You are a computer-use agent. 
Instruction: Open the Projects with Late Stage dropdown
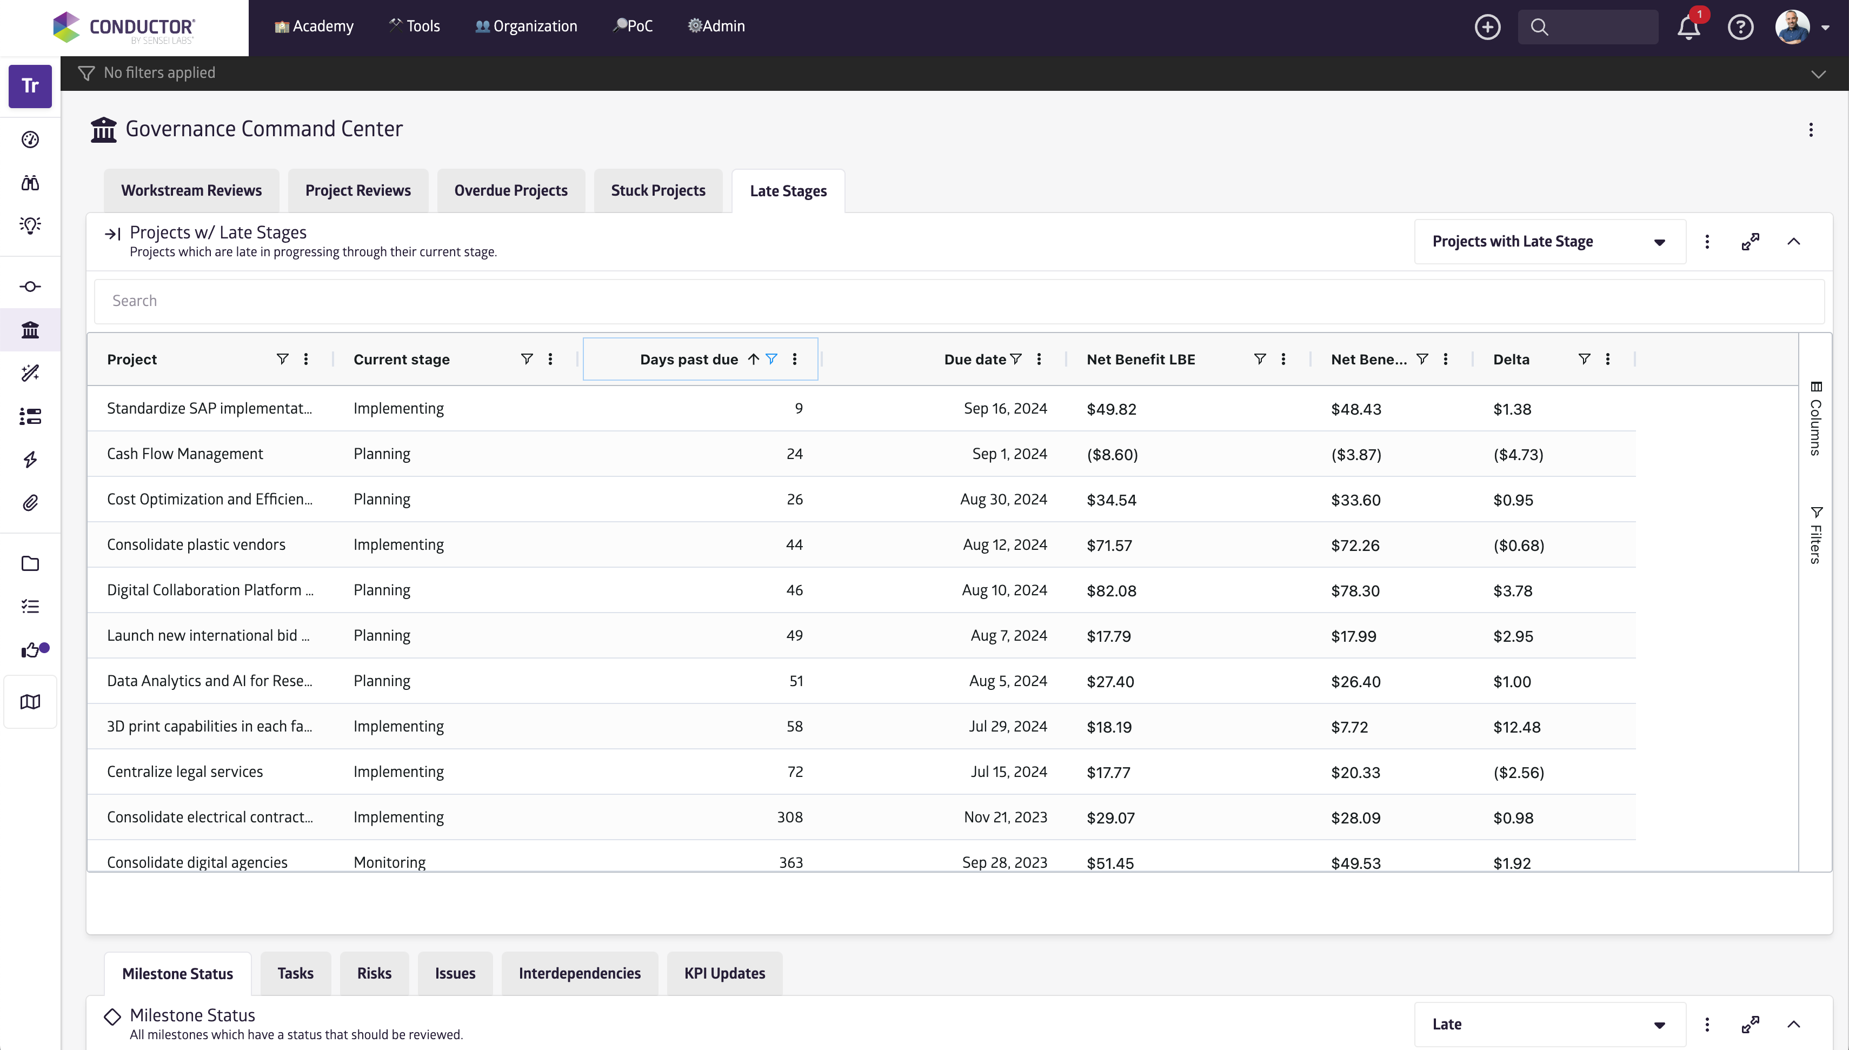tap(1549, 242)
